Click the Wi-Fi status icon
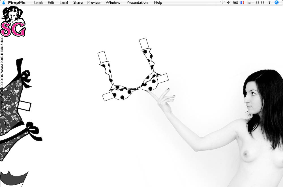The width and height of the screenshot is (283, 187). [x=222, y=2]
